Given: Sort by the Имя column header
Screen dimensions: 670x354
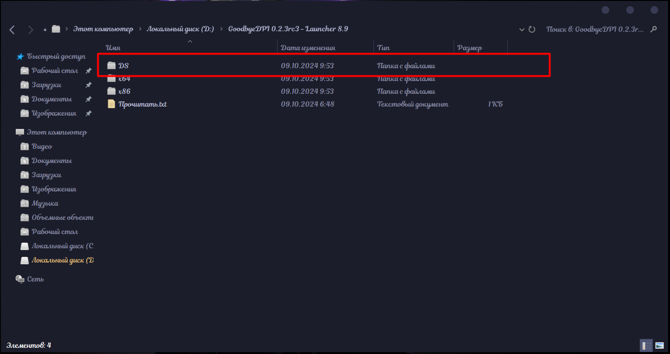Looking at the screenshot, I should click(x=113, y=48).
